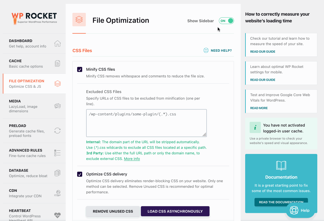Choose Remove Unused CSS method

[x=113, y=211]
